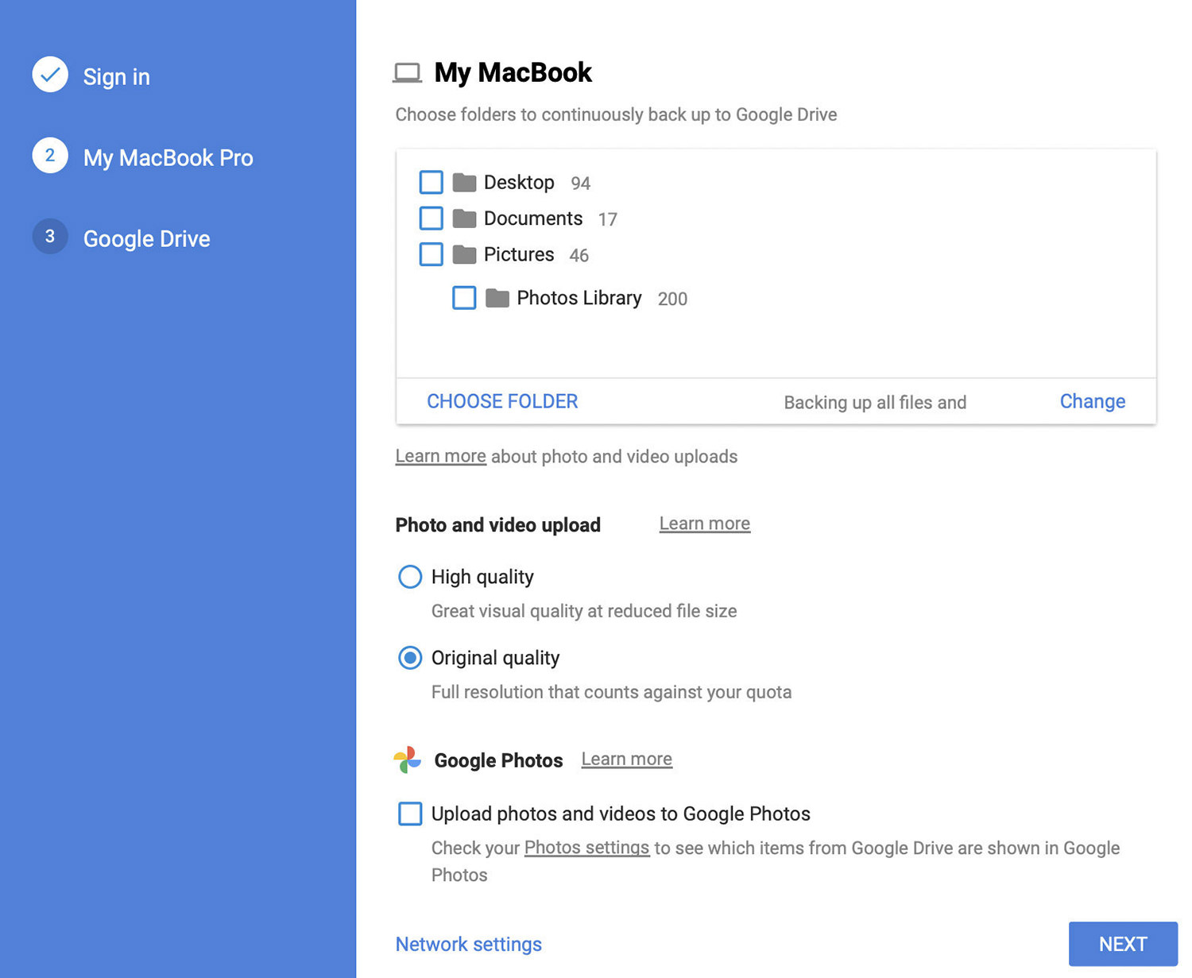Click the Google Photos pinwheel icon
The width and height of the screenshot is (1192, 978).
[x=408, y=760]
